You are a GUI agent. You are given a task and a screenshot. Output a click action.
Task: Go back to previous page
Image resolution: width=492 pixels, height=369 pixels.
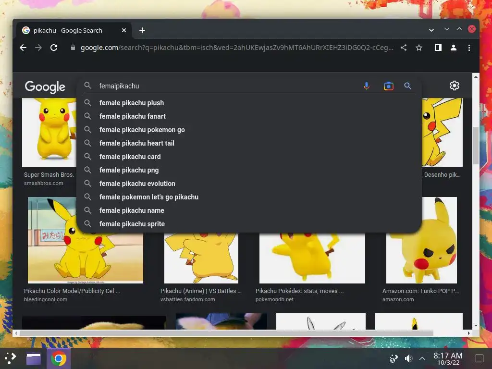[23, 48]
